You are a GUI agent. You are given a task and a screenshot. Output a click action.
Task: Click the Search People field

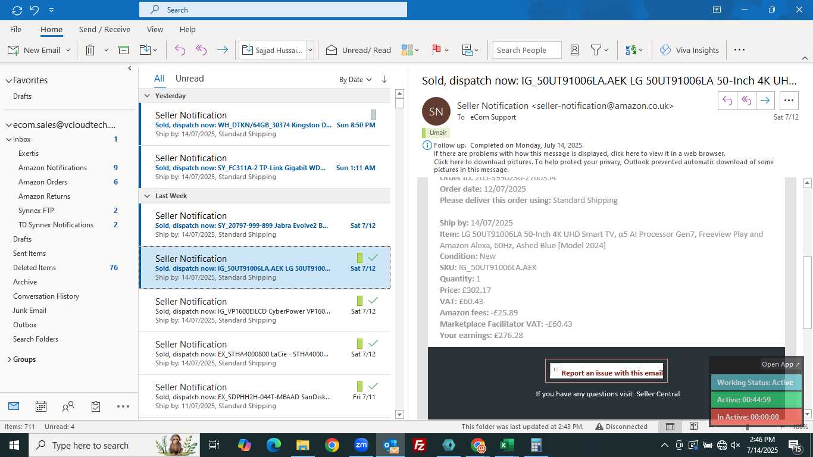[527, 50]
